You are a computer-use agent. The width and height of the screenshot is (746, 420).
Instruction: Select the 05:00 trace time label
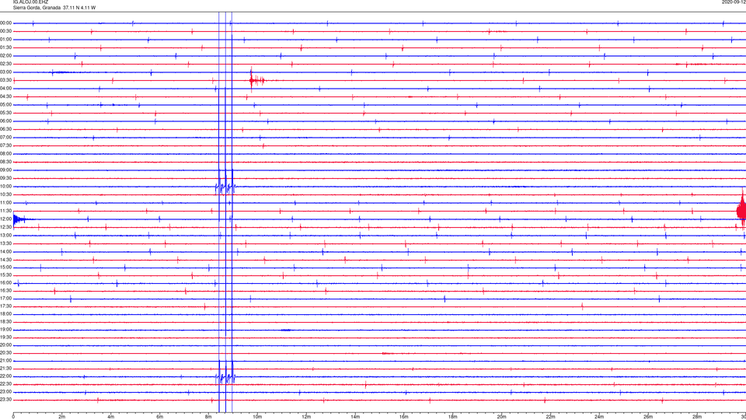pyautogui.click(x=6, y=105)
